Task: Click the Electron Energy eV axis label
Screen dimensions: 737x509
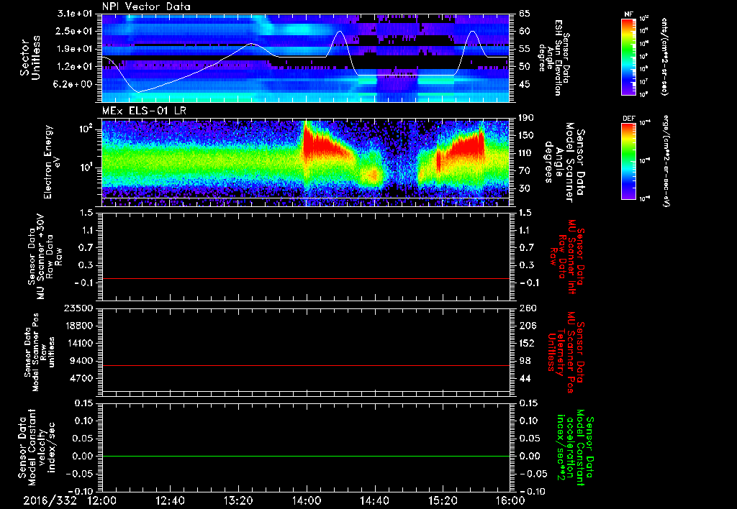Action: pos(53,162)
